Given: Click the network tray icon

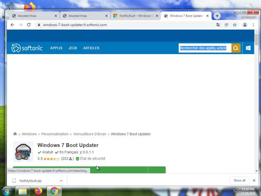Looking at the screenshot, I should (x=235, y=191).
